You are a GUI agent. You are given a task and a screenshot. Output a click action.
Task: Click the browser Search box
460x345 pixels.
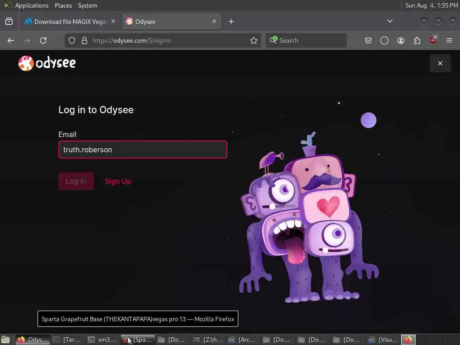click(306, 40)
